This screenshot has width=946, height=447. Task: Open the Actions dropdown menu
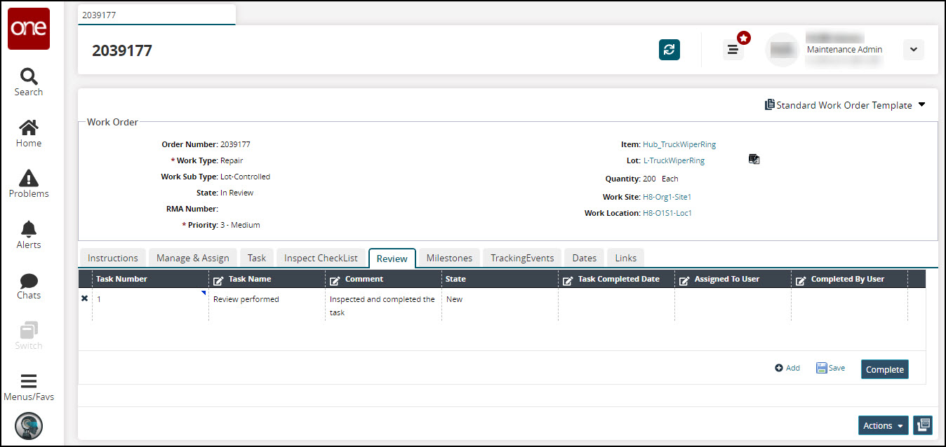[883, 425]
